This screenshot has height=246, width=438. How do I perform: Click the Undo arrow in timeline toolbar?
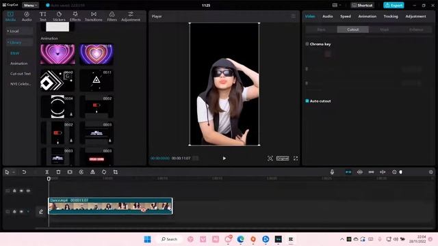click(25, 172)
